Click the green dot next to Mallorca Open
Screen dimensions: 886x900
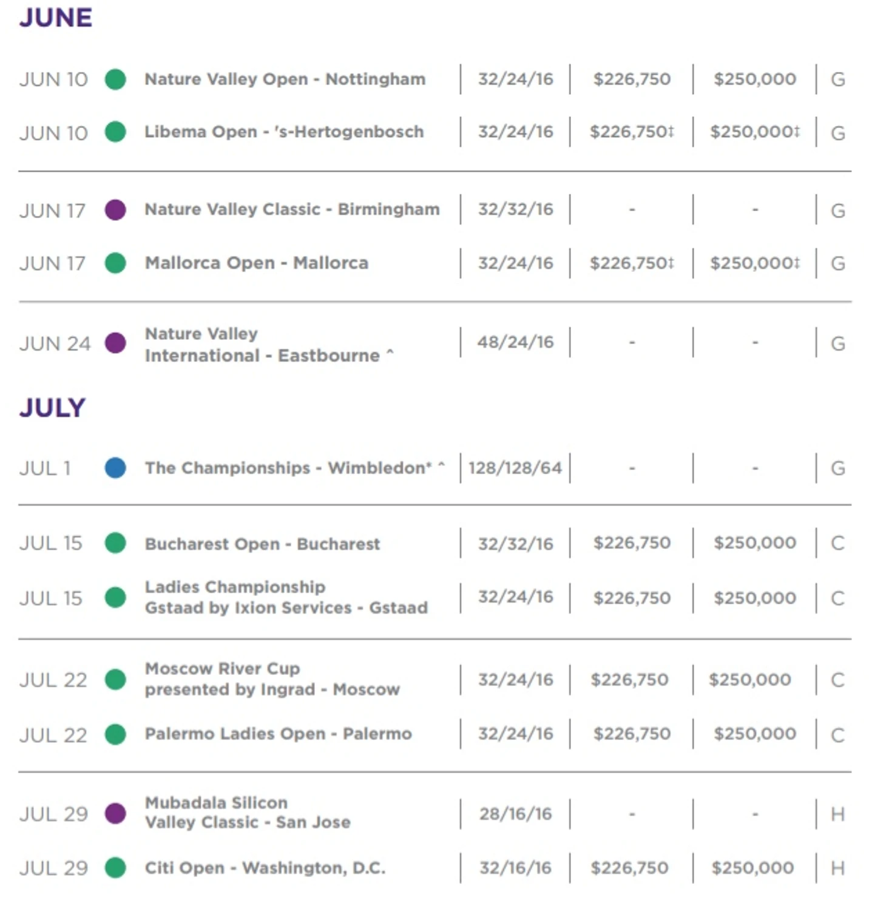tap(115, 263)
